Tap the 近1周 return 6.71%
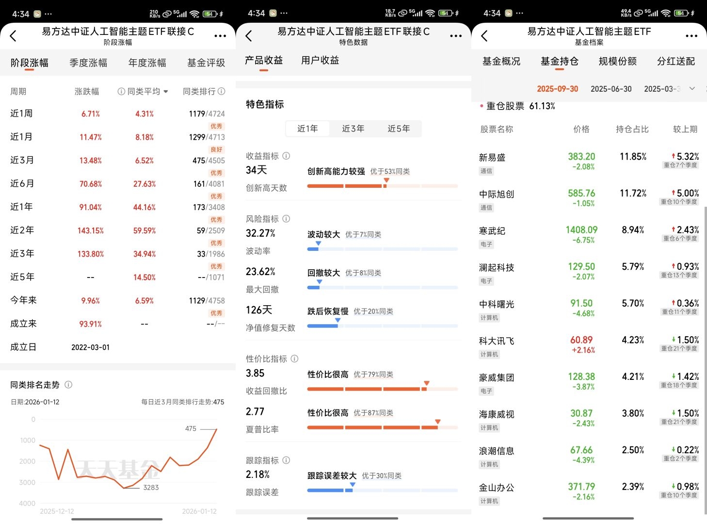 click(x=91, y=114)
